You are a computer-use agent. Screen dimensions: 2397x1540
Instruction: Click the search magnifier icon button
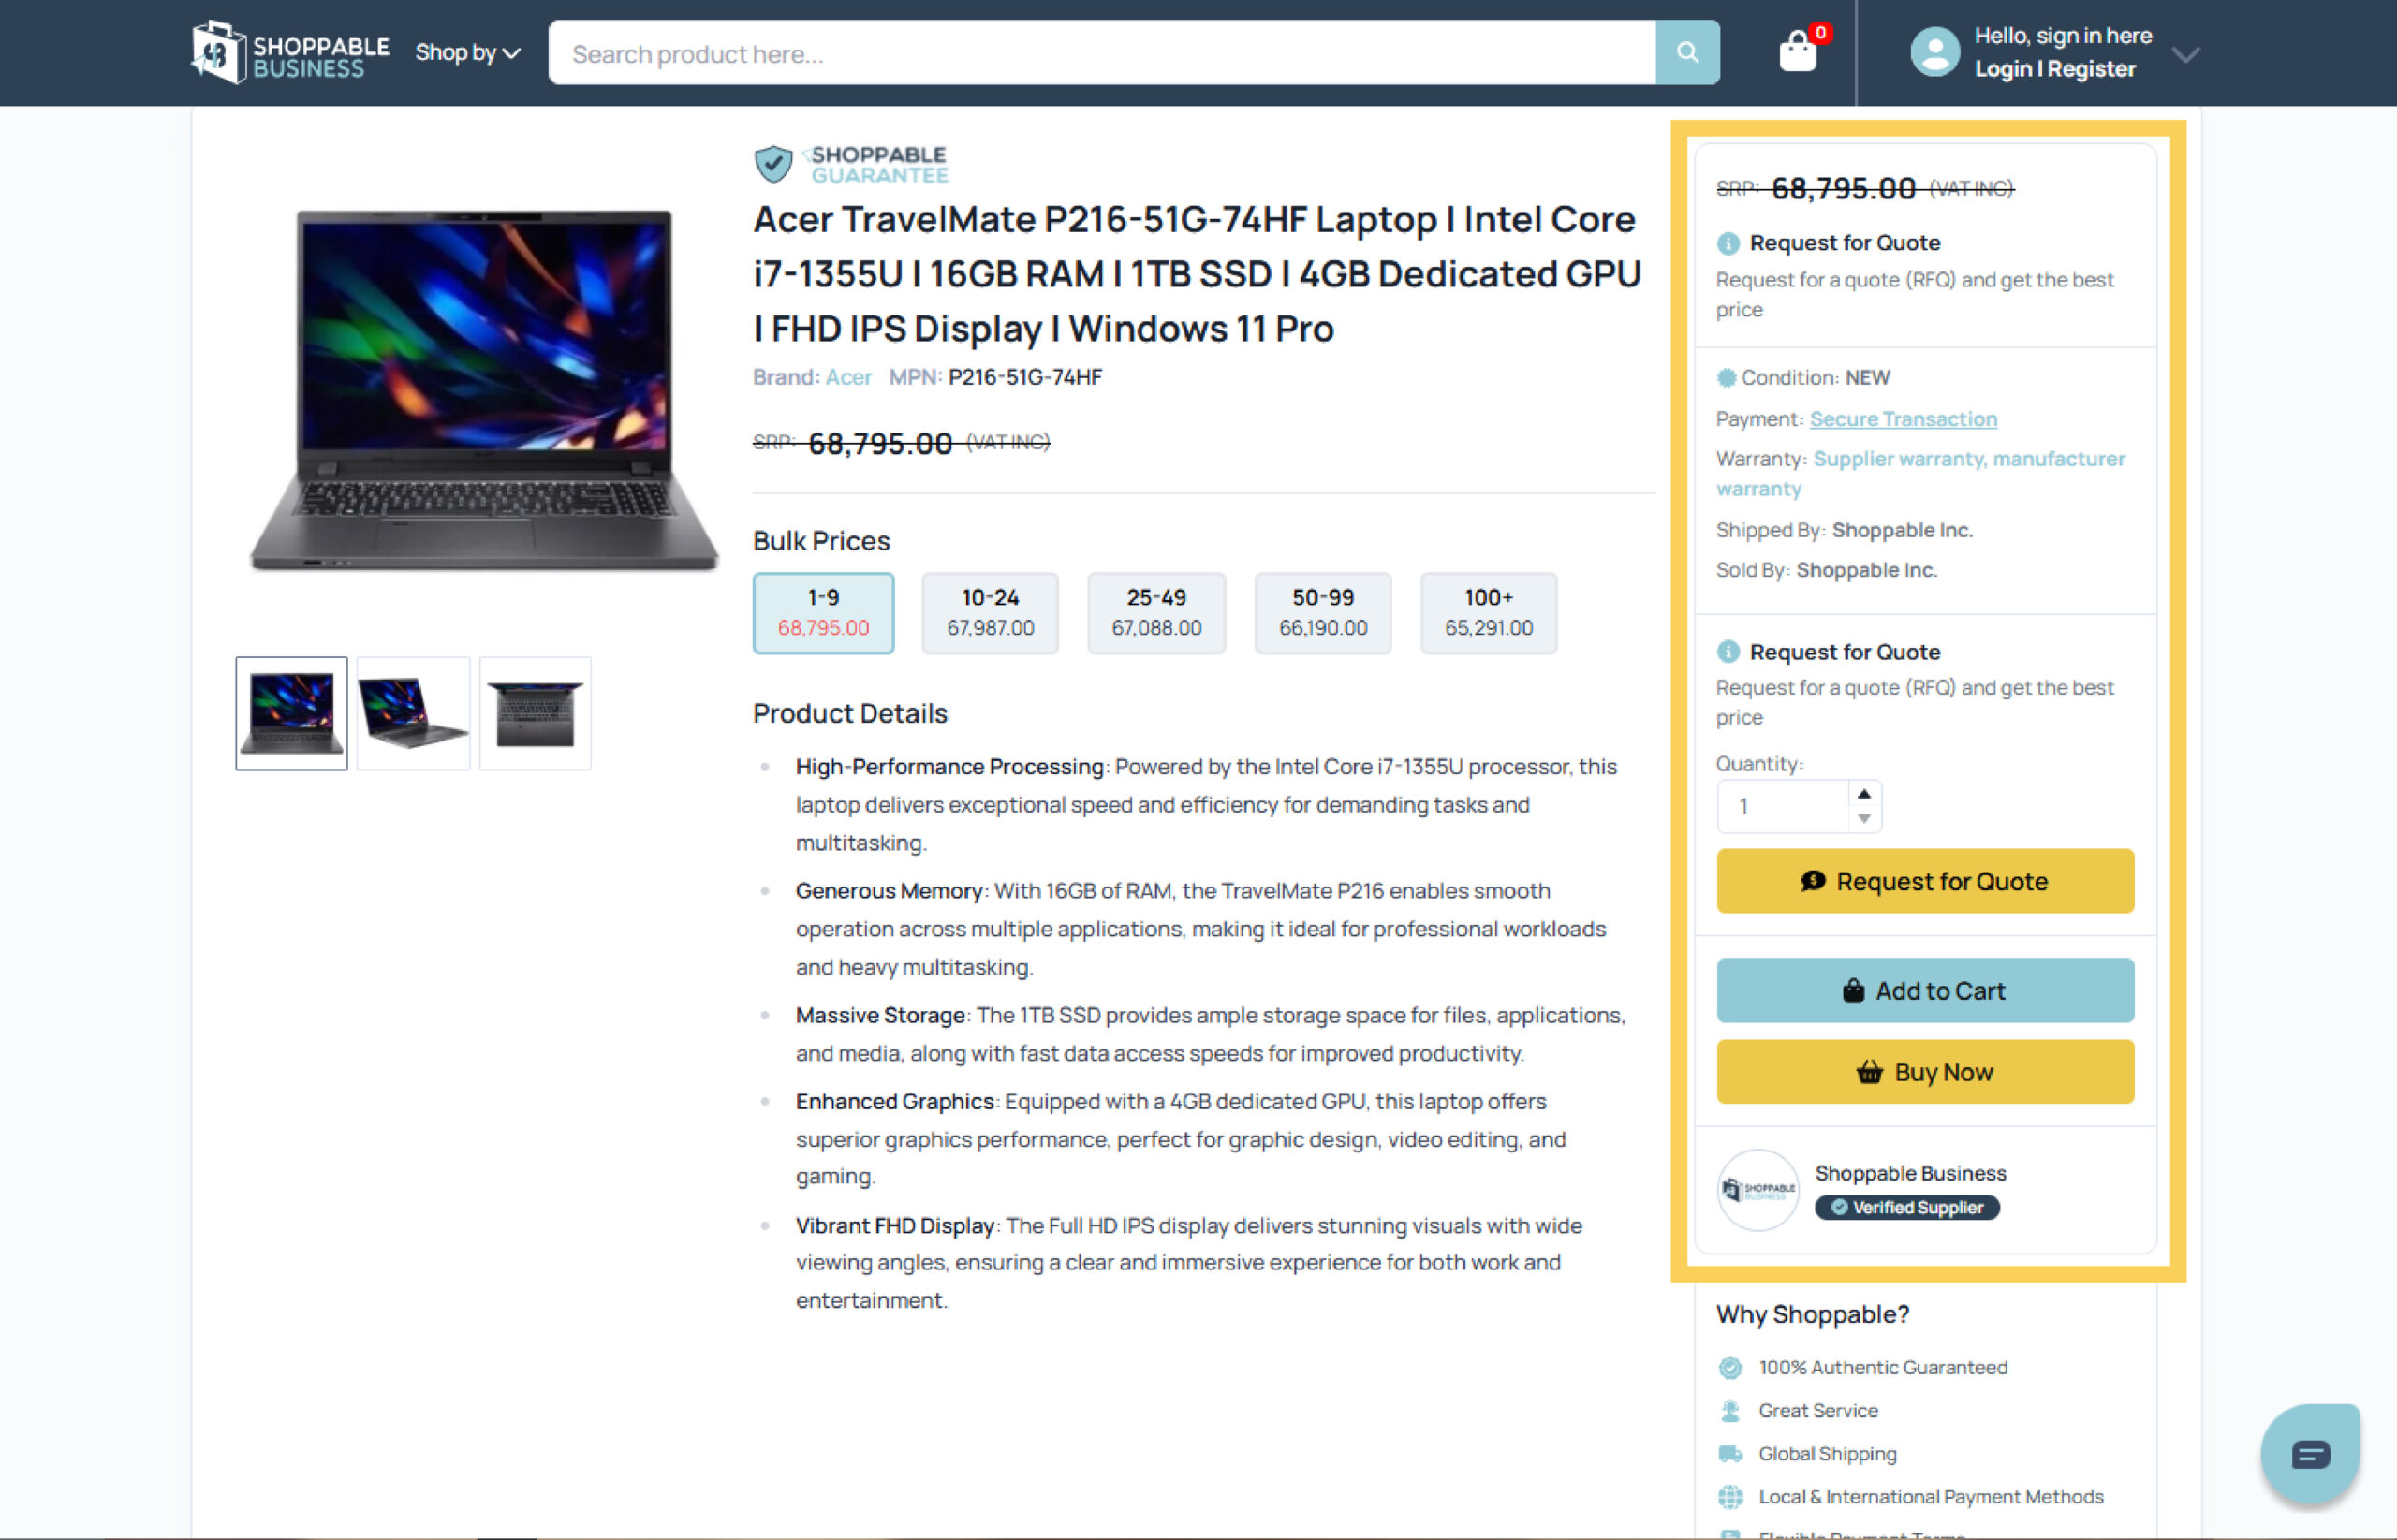pyautogui.click(x=1687, y=53)
